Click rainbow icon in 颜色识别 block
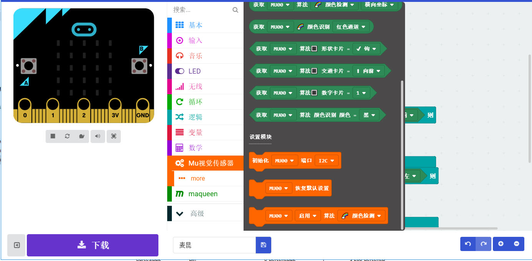 coord(300,27)
